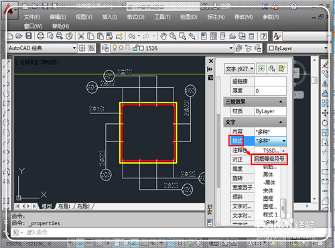Select the Pan hand tool
This screenshot has width=335, height=248.
163,36
